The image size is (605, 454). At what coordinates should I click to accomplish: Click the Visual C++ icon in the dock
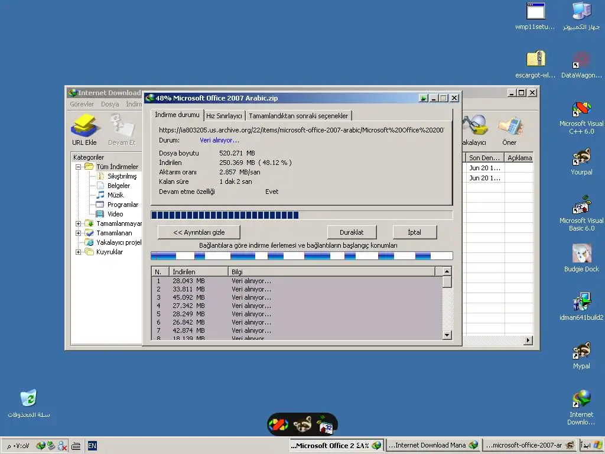point(278,424)
